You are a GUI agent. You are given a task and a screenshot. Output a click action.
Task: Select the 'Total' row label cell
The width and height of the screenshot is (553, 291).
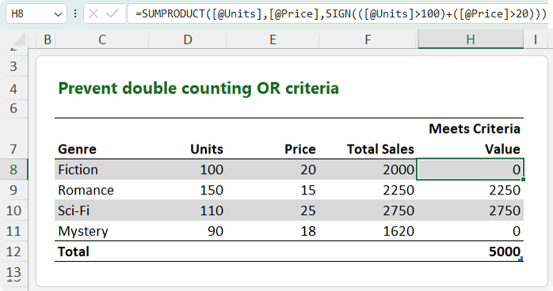coord(102,251)
